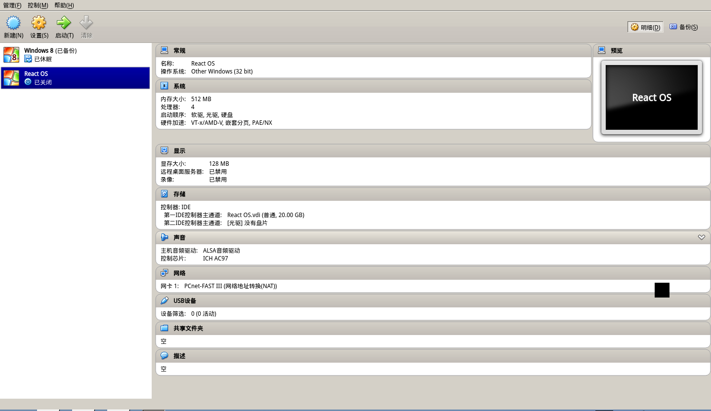The image size is (711, 411).
Task: Click the 显示 section screen icon
Action: [165, 150]
